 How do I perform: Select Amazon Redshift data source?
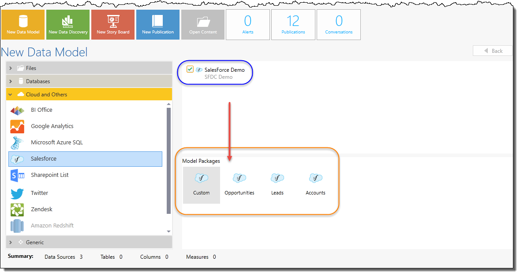tap(85, 226)
